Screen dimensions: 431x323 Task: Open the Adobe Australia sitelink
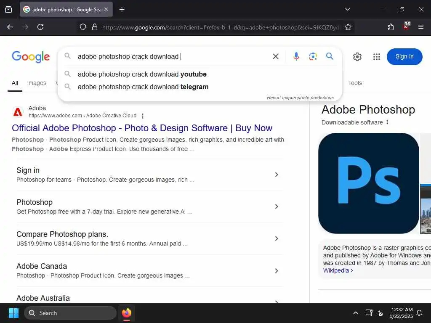click(43, 298)
